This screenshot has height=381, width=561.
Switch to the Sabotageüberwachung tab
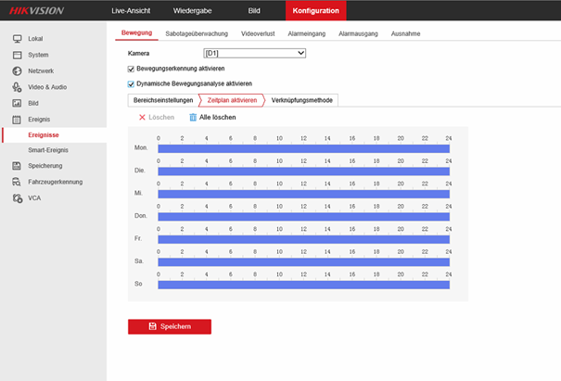[197, 33]
